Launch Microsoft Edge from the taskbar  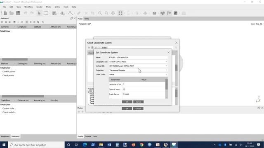[x=85, y=145]
